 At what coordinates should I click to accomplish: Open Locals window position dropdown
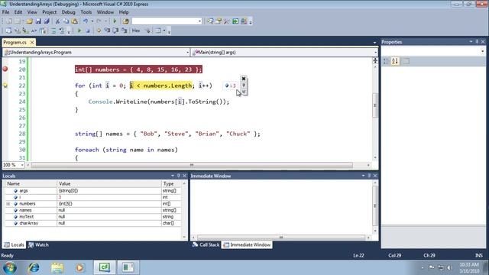pos(173,176)
